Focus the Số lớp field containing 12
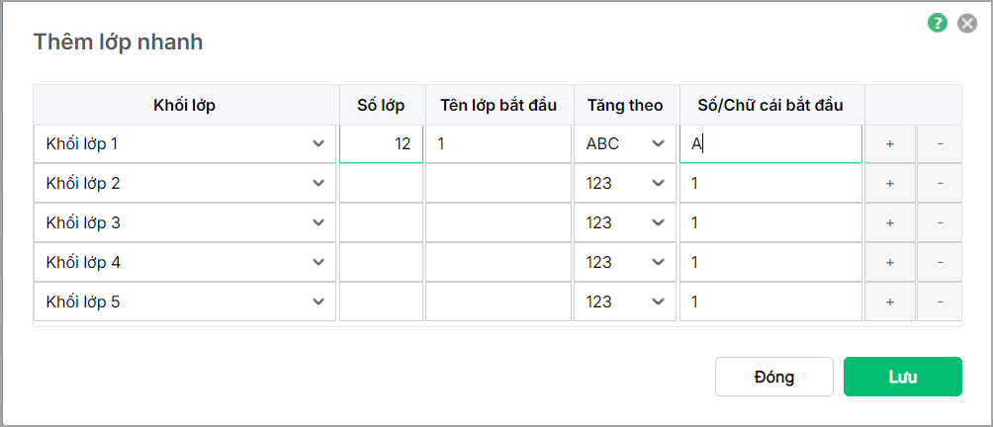Image resolution: width=993 pixels, height=427 pixels. pyautogui.click(x=382, y=144)
